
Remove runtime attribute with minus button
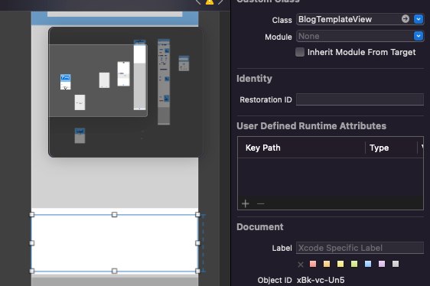coord(260,203)
